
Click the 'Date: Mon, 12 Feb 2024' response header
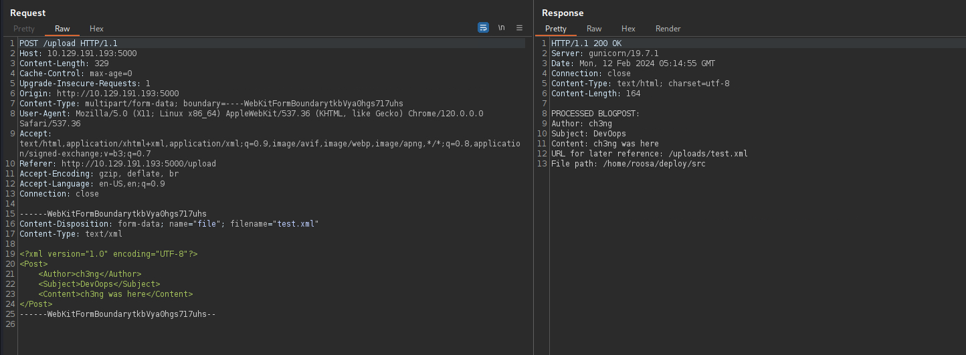(633, 64)
